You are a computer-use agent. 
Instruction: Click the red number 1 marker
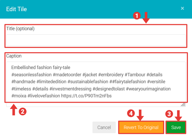click(x=137, y=16)
